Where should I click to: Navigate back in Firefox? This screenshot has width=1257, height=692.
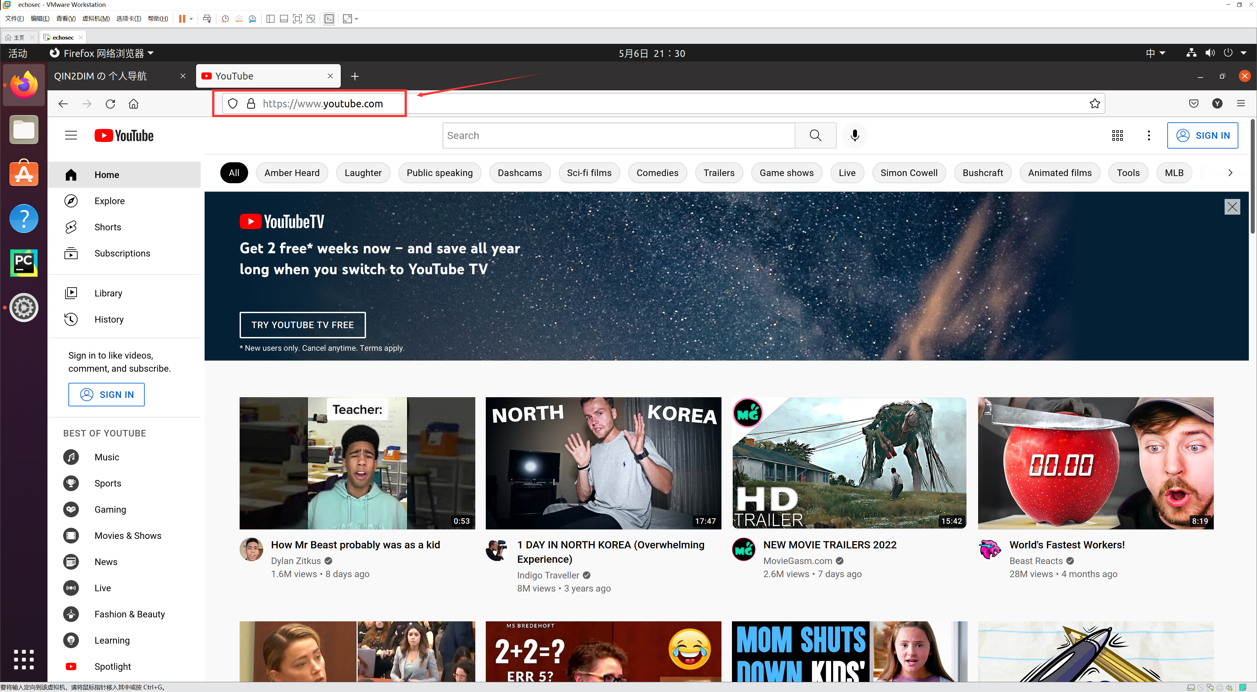[63, 103]
